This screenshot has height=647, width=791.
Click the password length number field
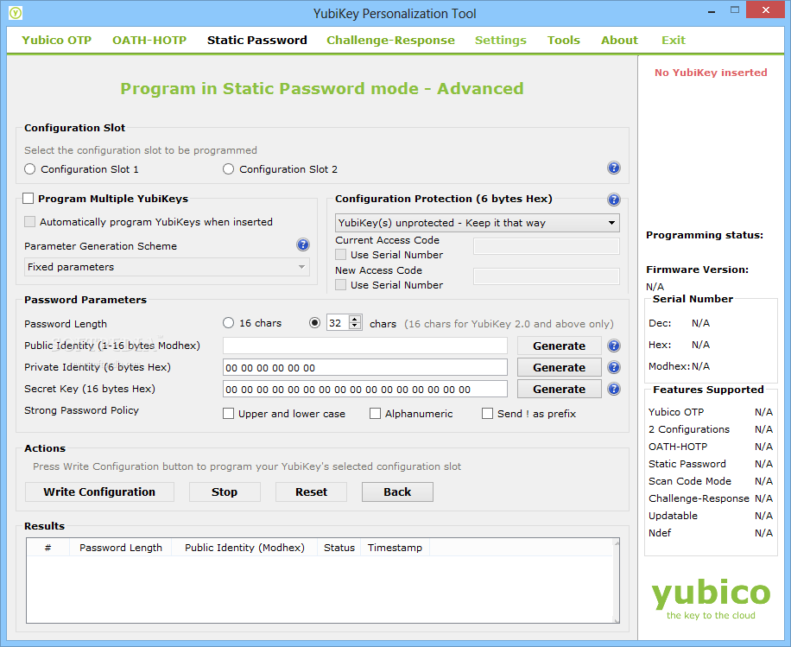point(338,323)
